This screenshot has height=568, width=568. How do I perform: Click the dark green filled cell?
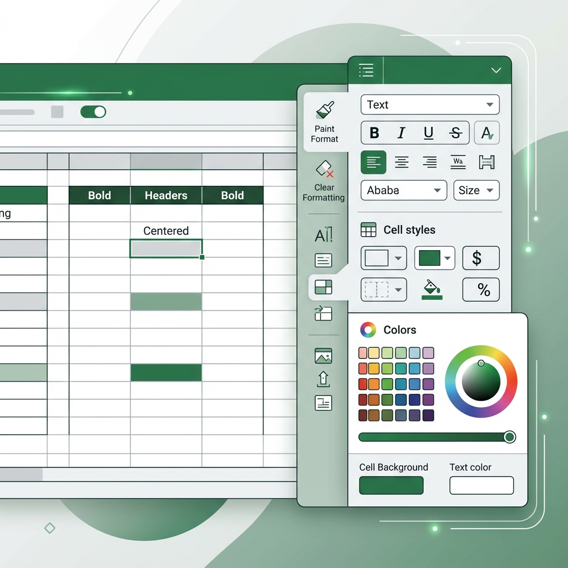pyautogui.click(x=166, y=373)
